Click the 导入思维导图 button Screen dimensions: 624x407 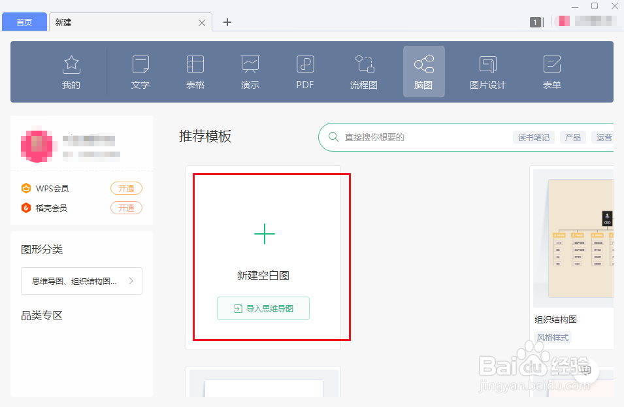coord(263,308)
